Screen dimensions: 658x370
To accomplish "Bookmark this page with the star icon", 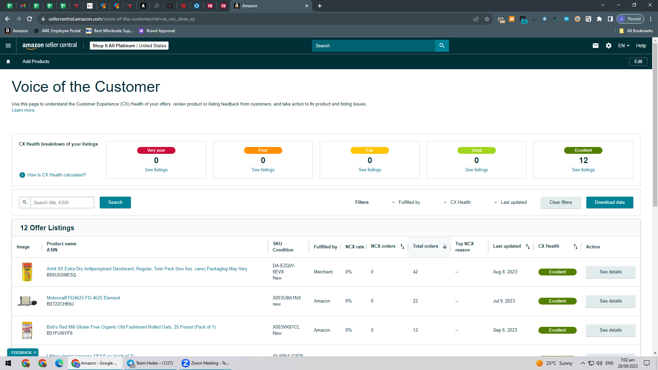I will 487,19.
